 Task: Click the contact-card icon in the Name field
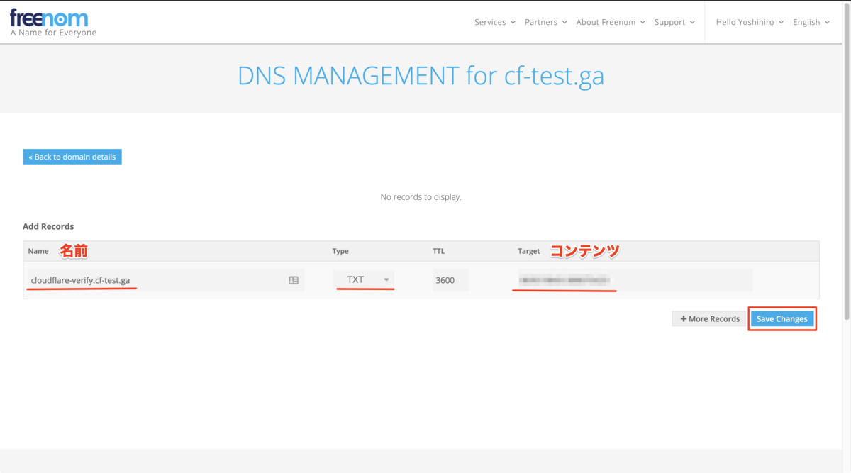tap(294, 280)
